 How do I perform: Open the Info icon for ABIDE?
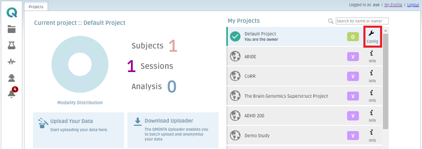click(x=372, y=57)
